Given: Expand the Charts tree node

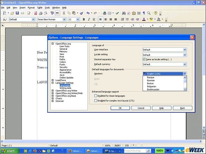Looking at the screenshot, I should [x=52, y=98].
